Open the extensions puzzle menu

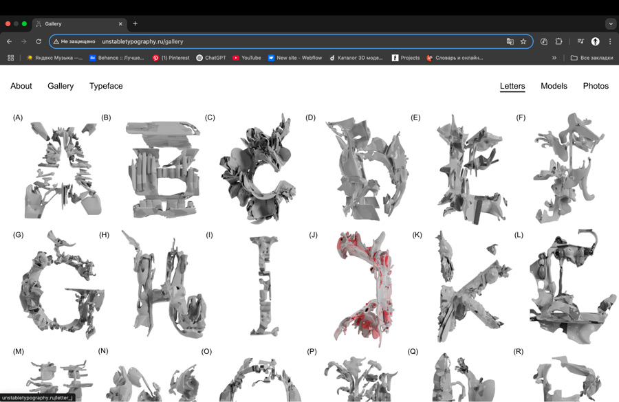558,41
